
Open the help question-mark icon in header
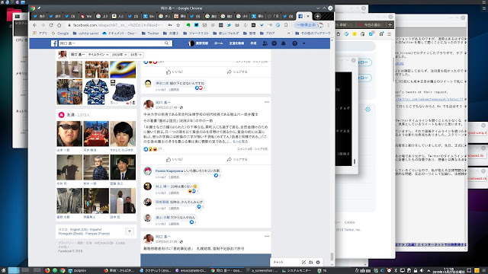point(295,43)
